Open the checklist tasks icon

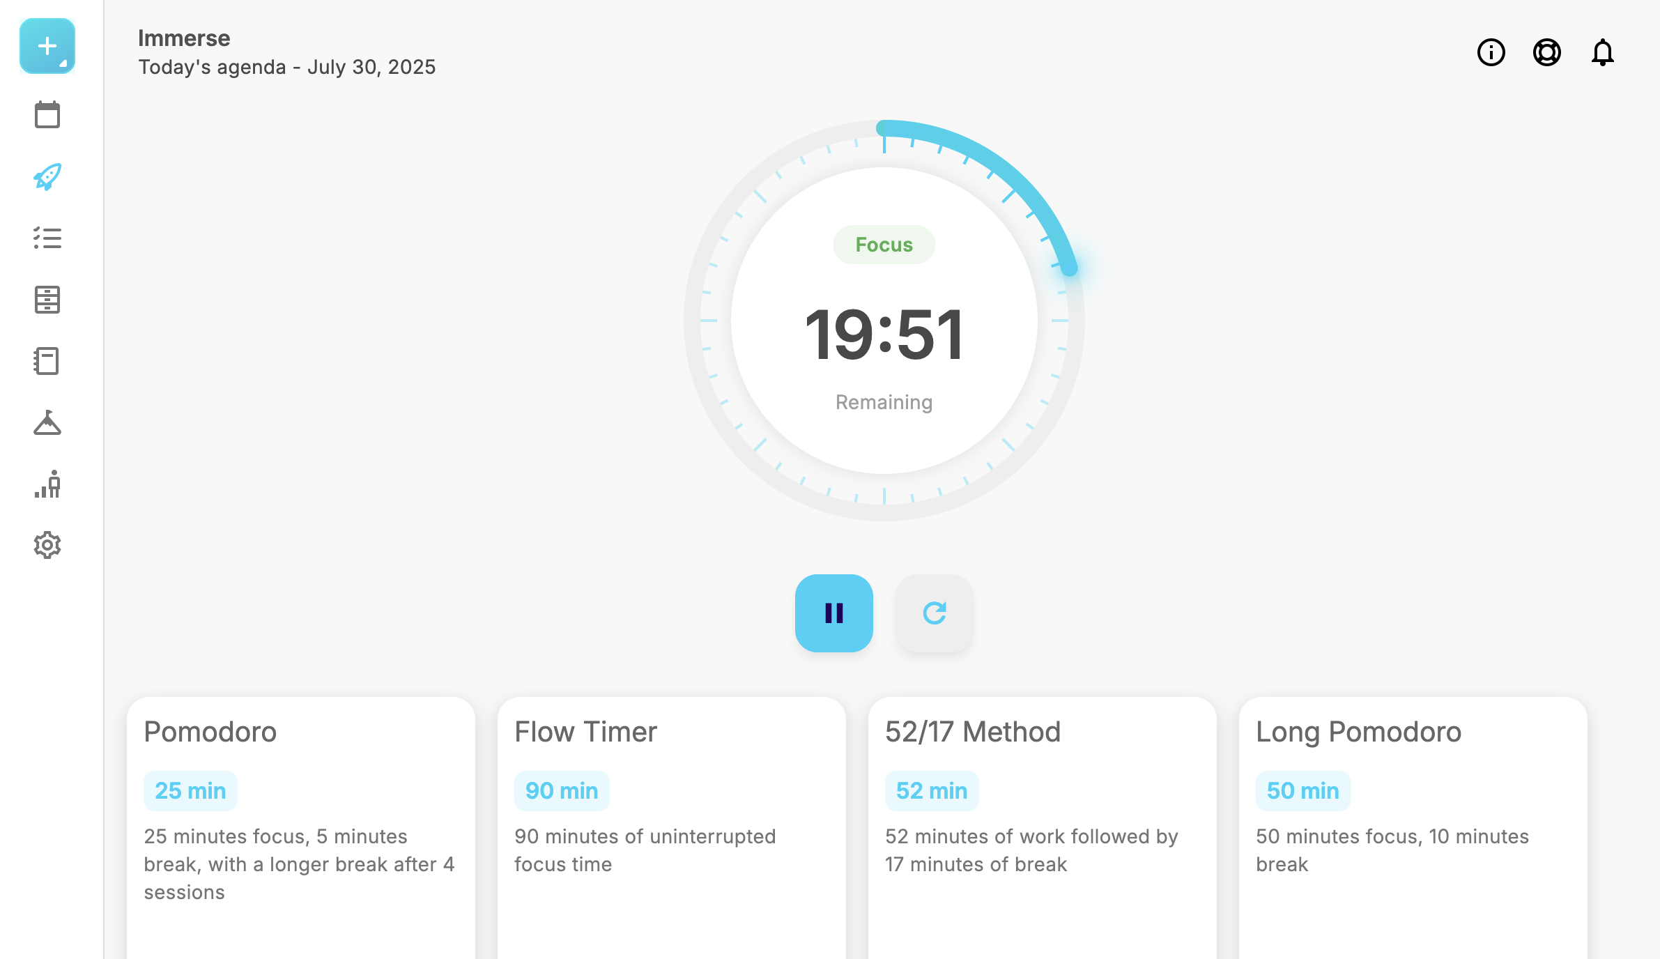[47, 238]
